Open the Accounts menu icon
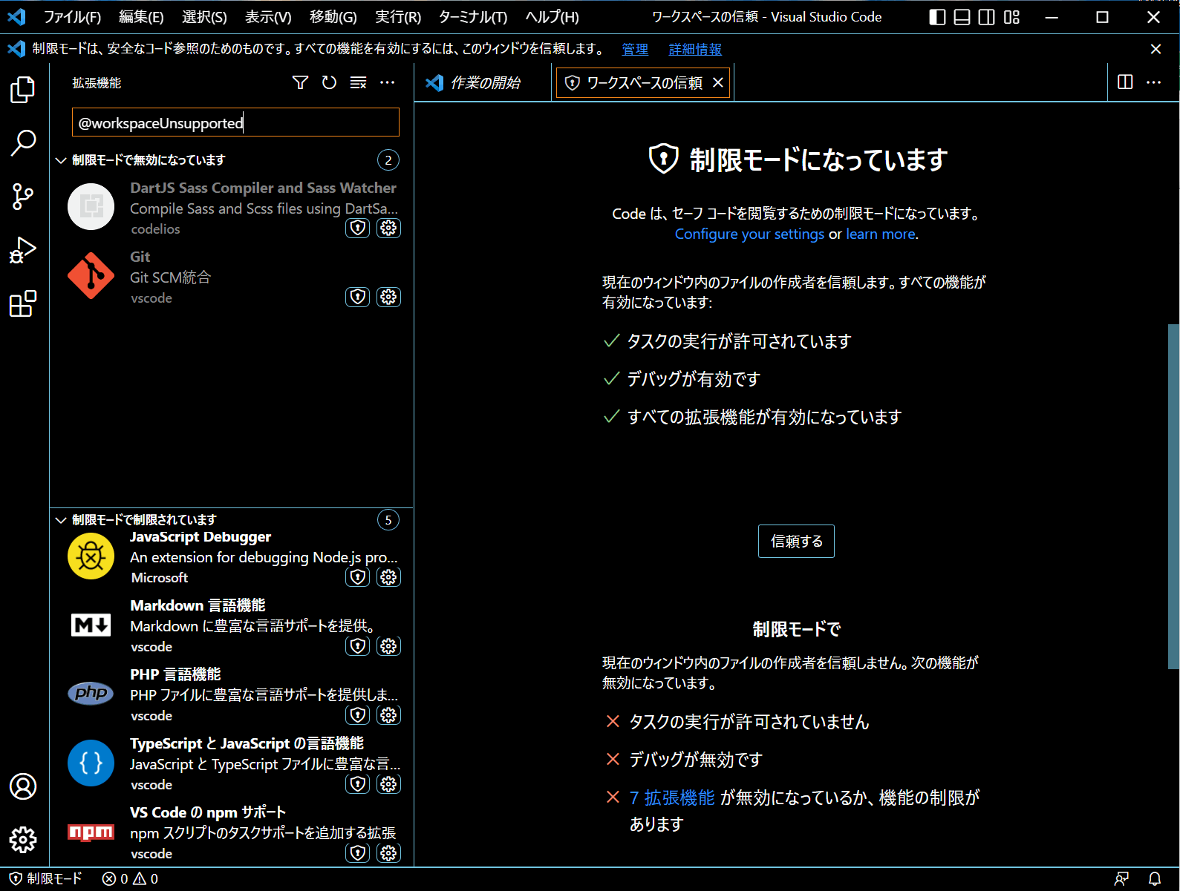This screenshot has height=891, width=1180. (x=23, y=786)
